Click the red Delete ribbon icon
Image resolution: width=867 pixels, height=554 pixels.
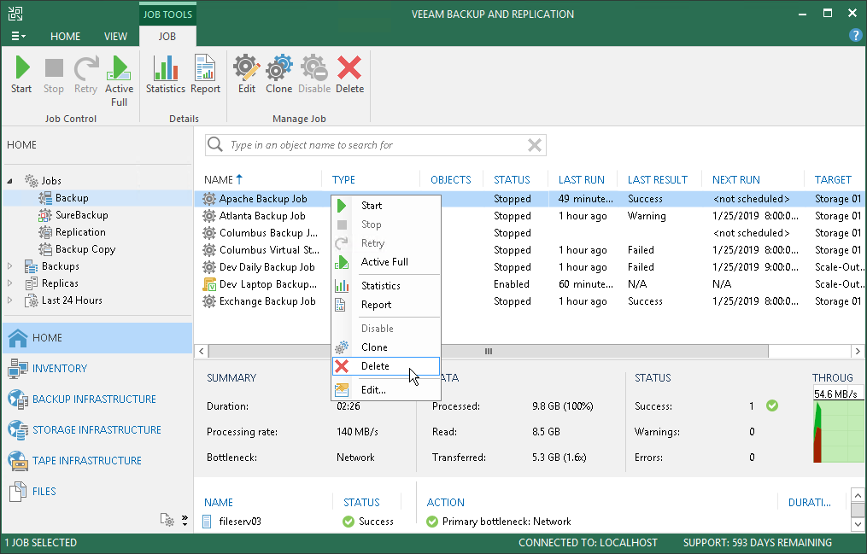pyautogui.click(x=349, y=74)
